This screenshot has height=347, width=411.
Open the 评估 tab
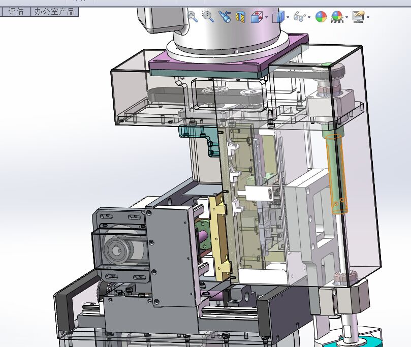coord(16,12)
